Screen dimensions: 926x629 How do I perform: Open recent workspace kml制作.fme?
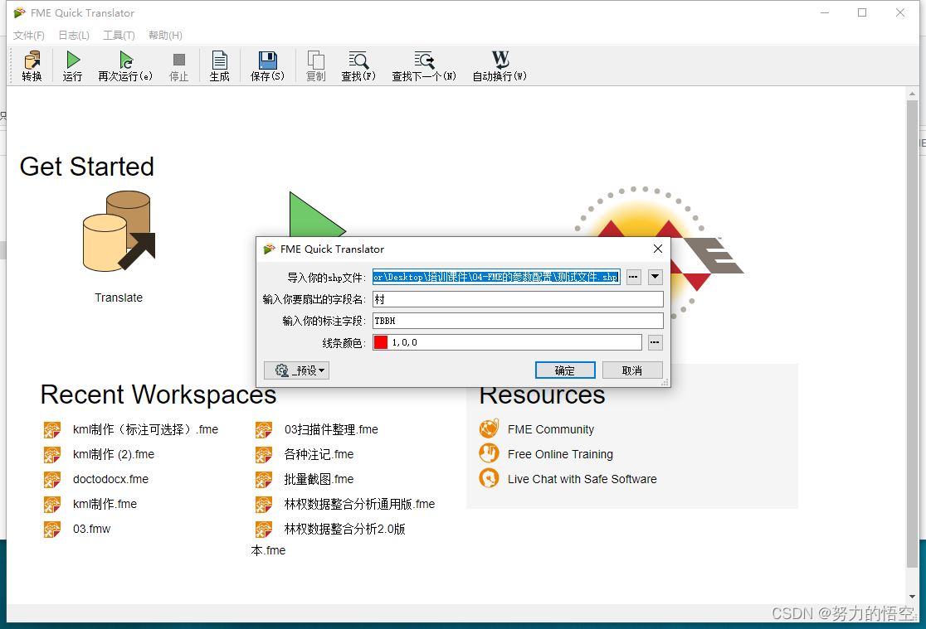(105, 504)
